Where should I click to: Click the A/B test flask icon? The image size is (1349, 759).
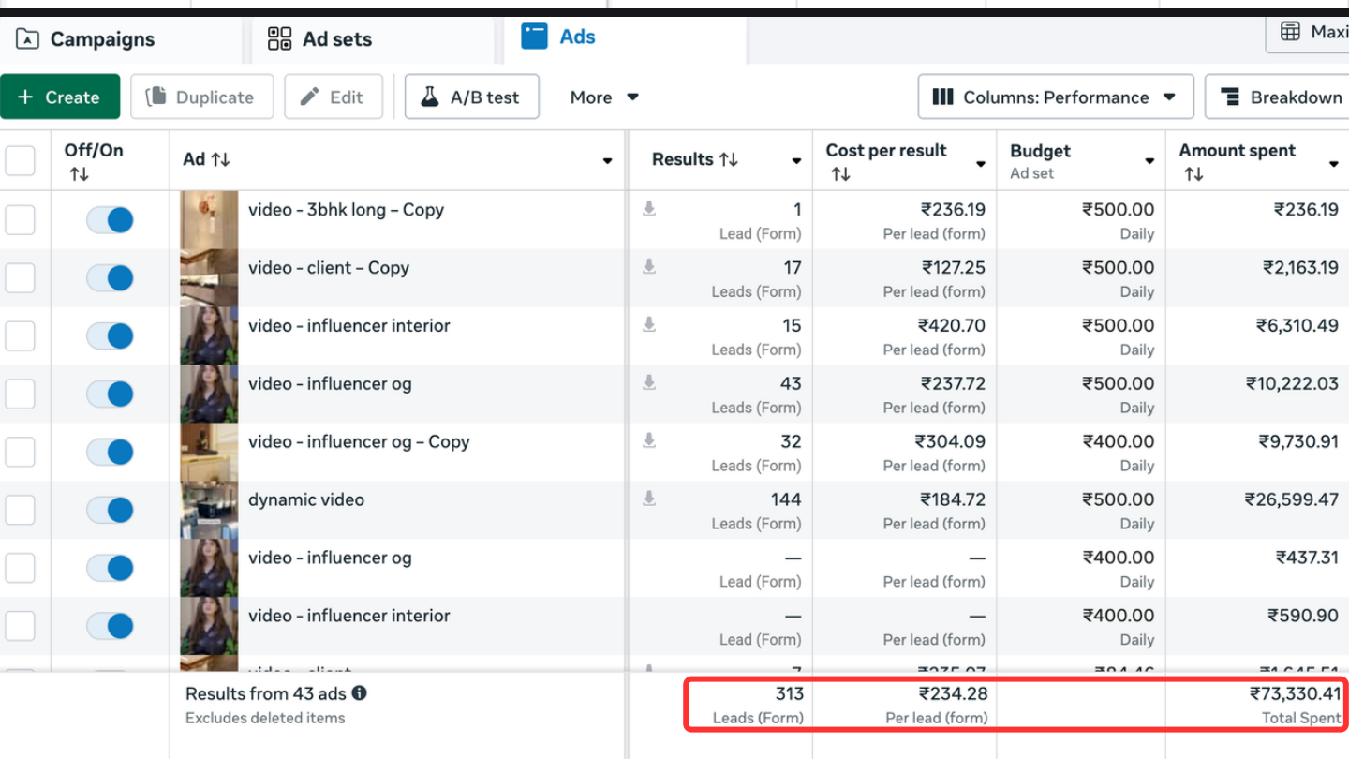[429, 97]
